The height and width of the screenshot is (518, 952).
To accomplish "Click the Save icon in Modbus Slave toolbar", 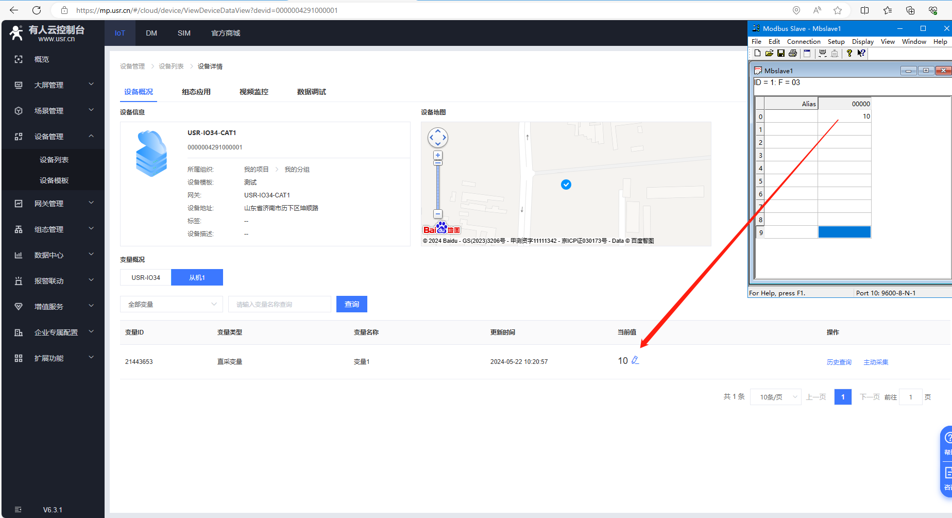I will pyautogui.click(x=781, y=53).
